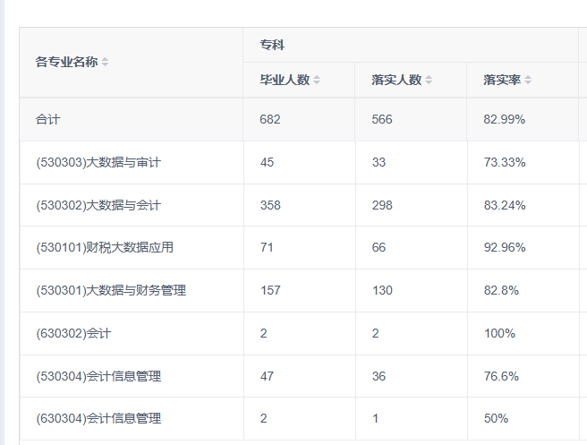This screenshot has height=445, width=587.
Task: Sort by 毕业人数 using its sort arrows
Action: tap(317, 81)
